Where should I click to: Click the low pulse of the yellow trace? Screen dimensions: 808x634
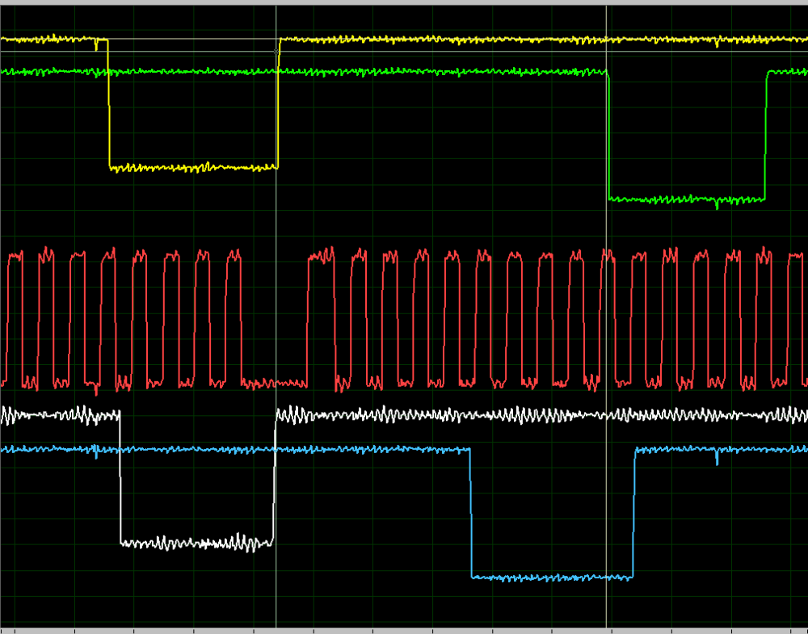click(192, 167)
